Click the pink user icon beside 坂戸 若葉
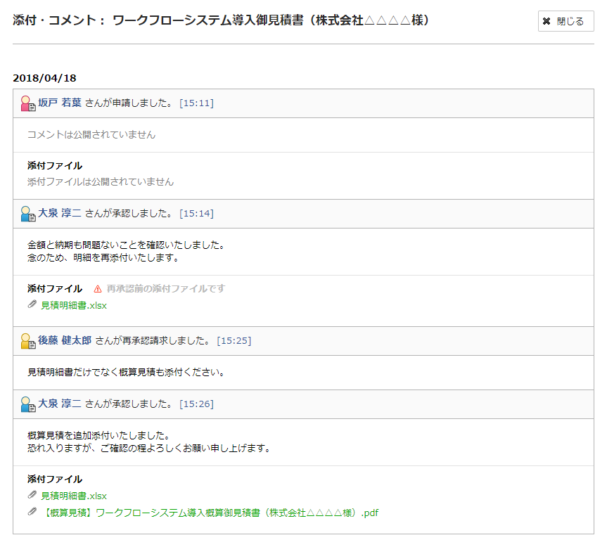This screenshot has height=547, width=607. [28, 103]
